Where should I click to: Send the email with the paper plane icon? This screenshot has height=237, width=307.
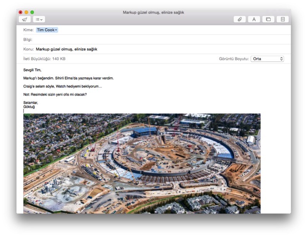point(24,19)
